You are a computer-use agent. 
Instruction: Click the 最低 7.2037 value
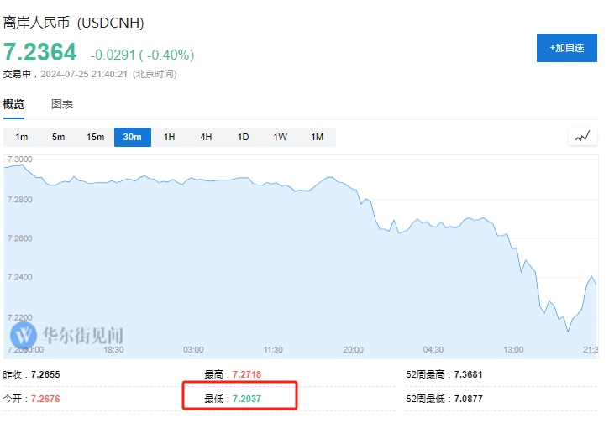pos(248,398)
